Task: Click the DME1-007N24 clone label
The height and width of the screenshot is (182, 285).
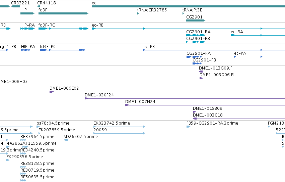Action: tap(140, 102)
